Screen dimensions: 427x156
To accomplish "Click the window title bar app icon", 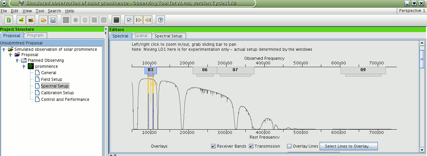I will (21, 3).
